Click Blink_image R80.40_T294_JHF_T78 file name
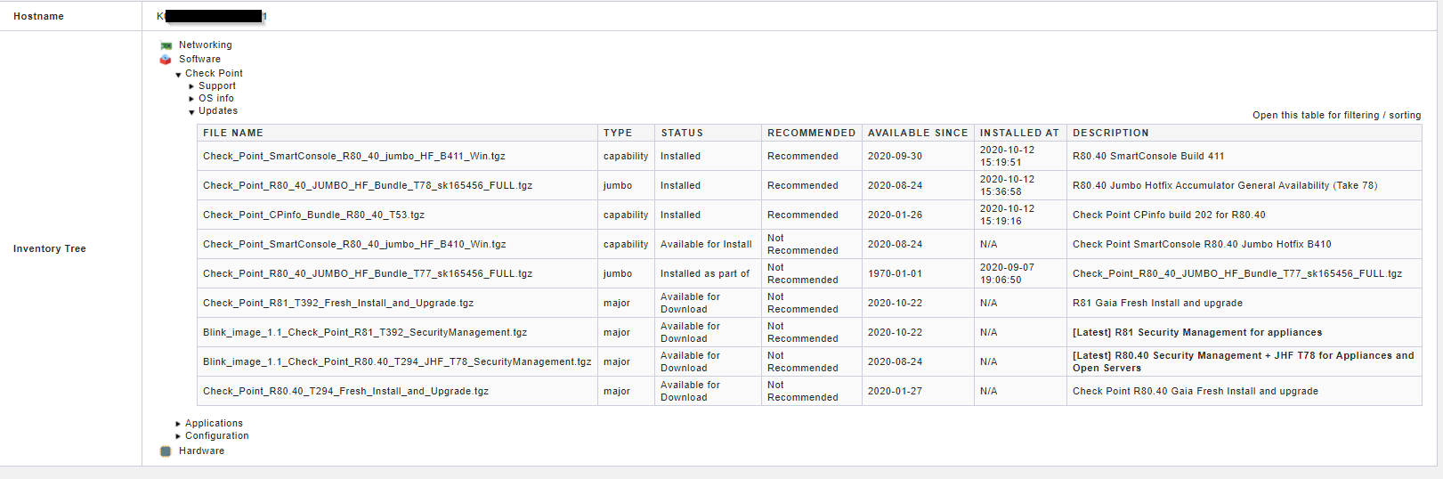 tap(397, 361)
